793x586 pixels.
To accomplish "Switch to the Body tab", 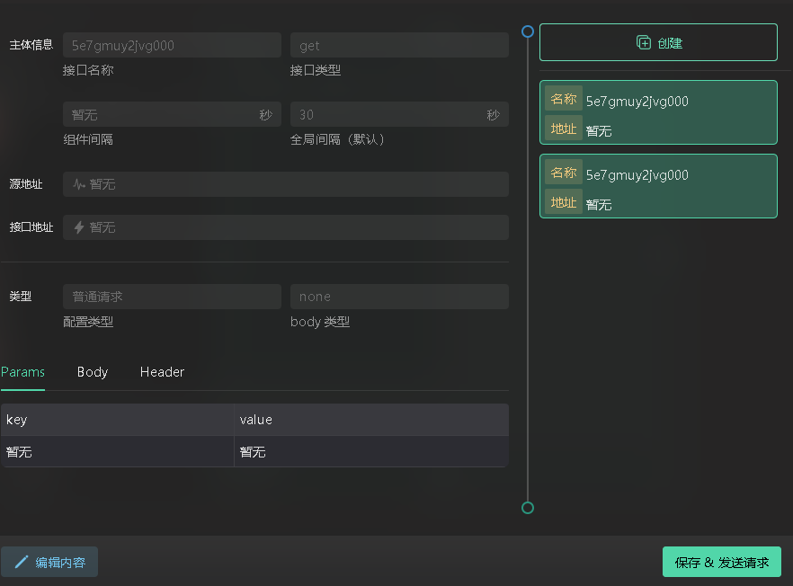I will click(x=93, y=372).
